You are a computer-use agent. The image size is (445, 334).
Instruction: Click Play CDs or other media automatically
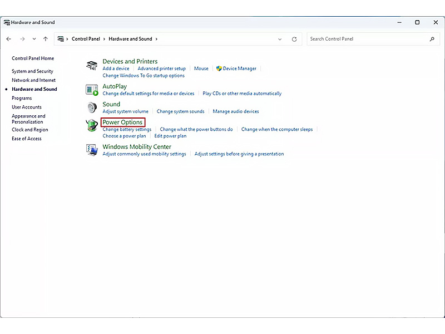pyautogui.click(x=242, y=94)
